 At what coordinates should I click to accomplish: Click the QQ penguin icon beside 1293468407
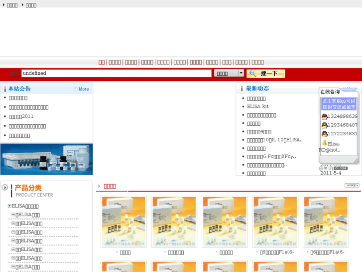(324, 125)
